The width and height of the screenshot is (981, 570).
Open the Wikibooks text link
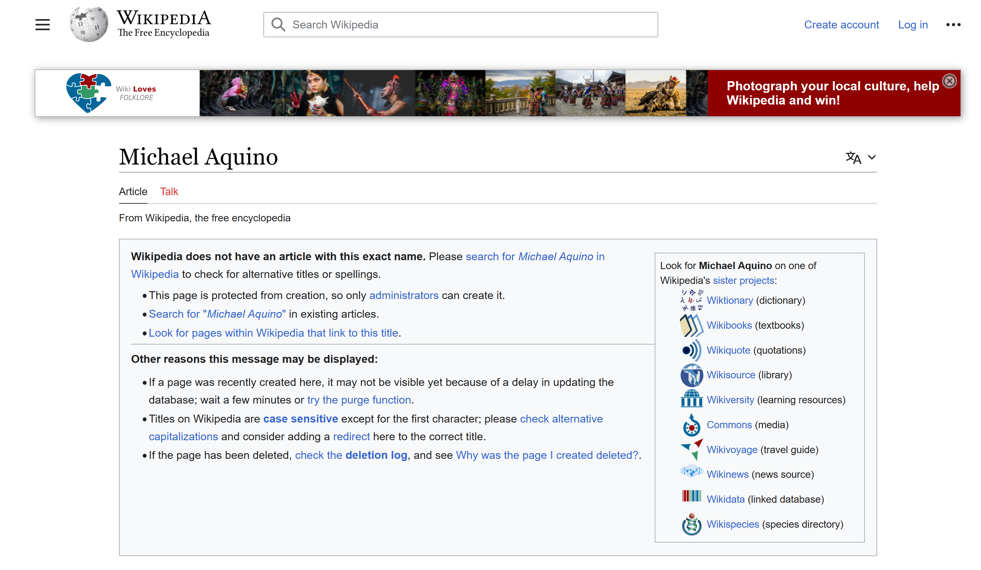pyautogui.click(x=729, y=325)
